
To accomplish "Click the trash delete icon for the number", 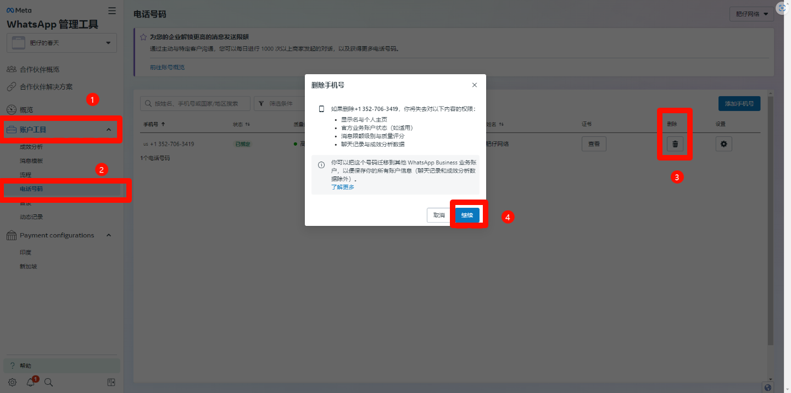I will click(675, 144).
